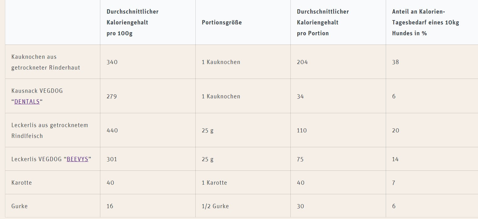Click the 440 calories per 100g cell

[x=112, y=131]
